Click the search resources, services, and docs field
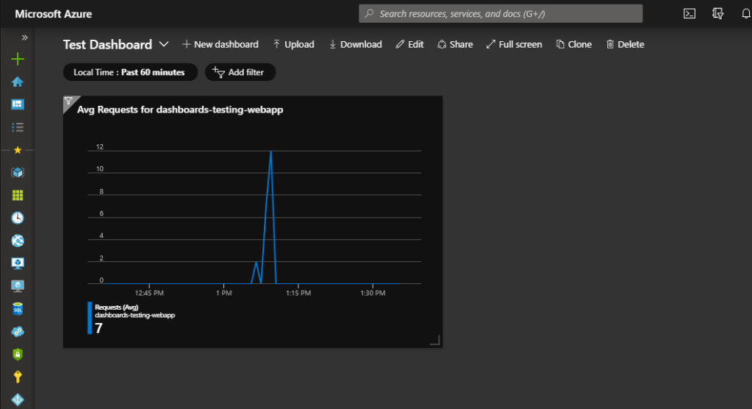This screenshot has width=752, height=409. tap(500, 14)
